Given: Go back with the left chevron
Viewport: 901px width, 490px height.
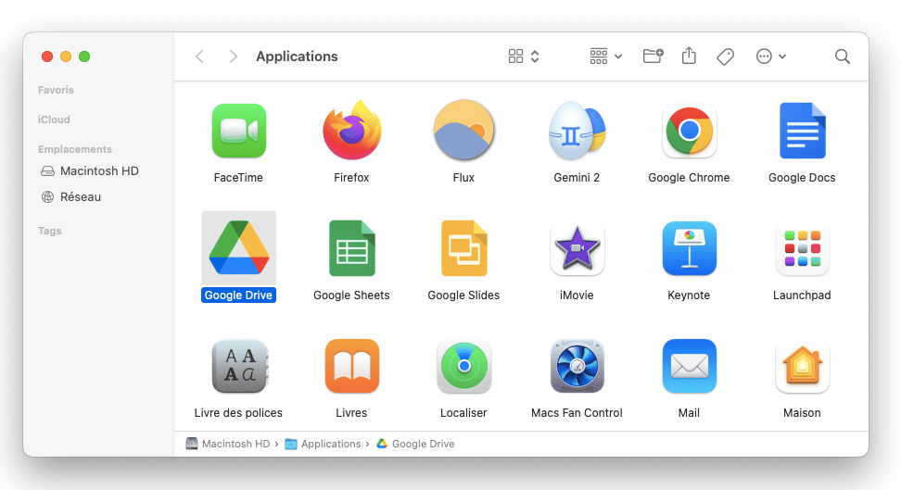Looking at the screenshot, I should (x=199, y=57).
